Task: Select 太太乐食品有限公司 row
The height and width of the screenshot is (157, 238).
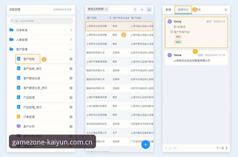Action: click(x=119, y=133)
